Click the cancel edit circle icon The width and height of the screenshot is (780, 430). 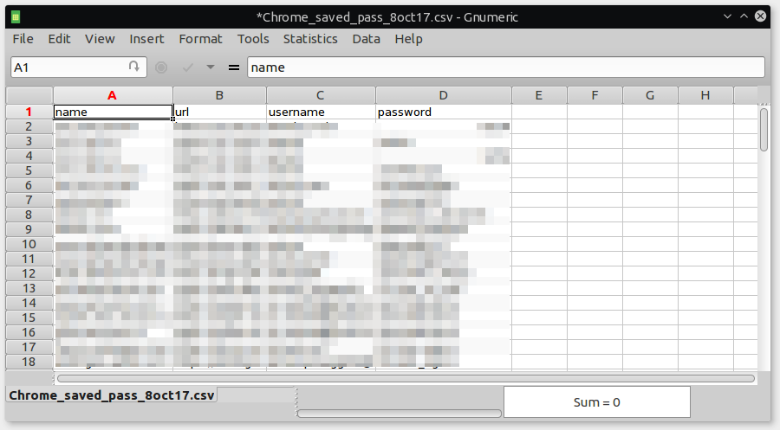[x=161, y=67]
